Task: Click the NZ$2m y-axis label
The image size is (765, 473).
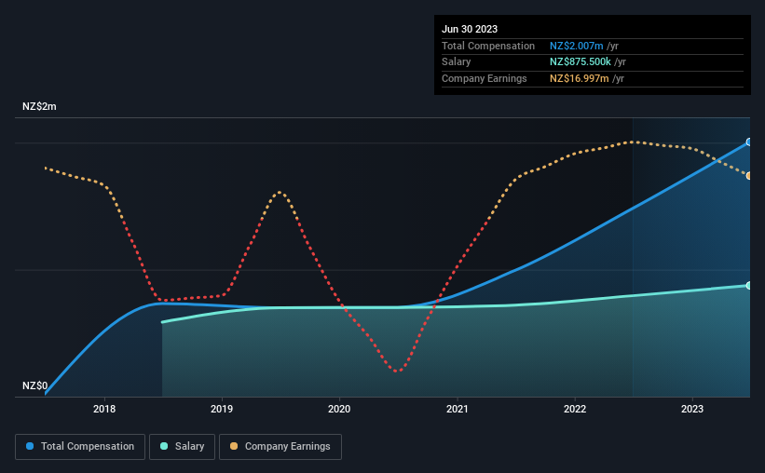Action: (x=39, y=106)
